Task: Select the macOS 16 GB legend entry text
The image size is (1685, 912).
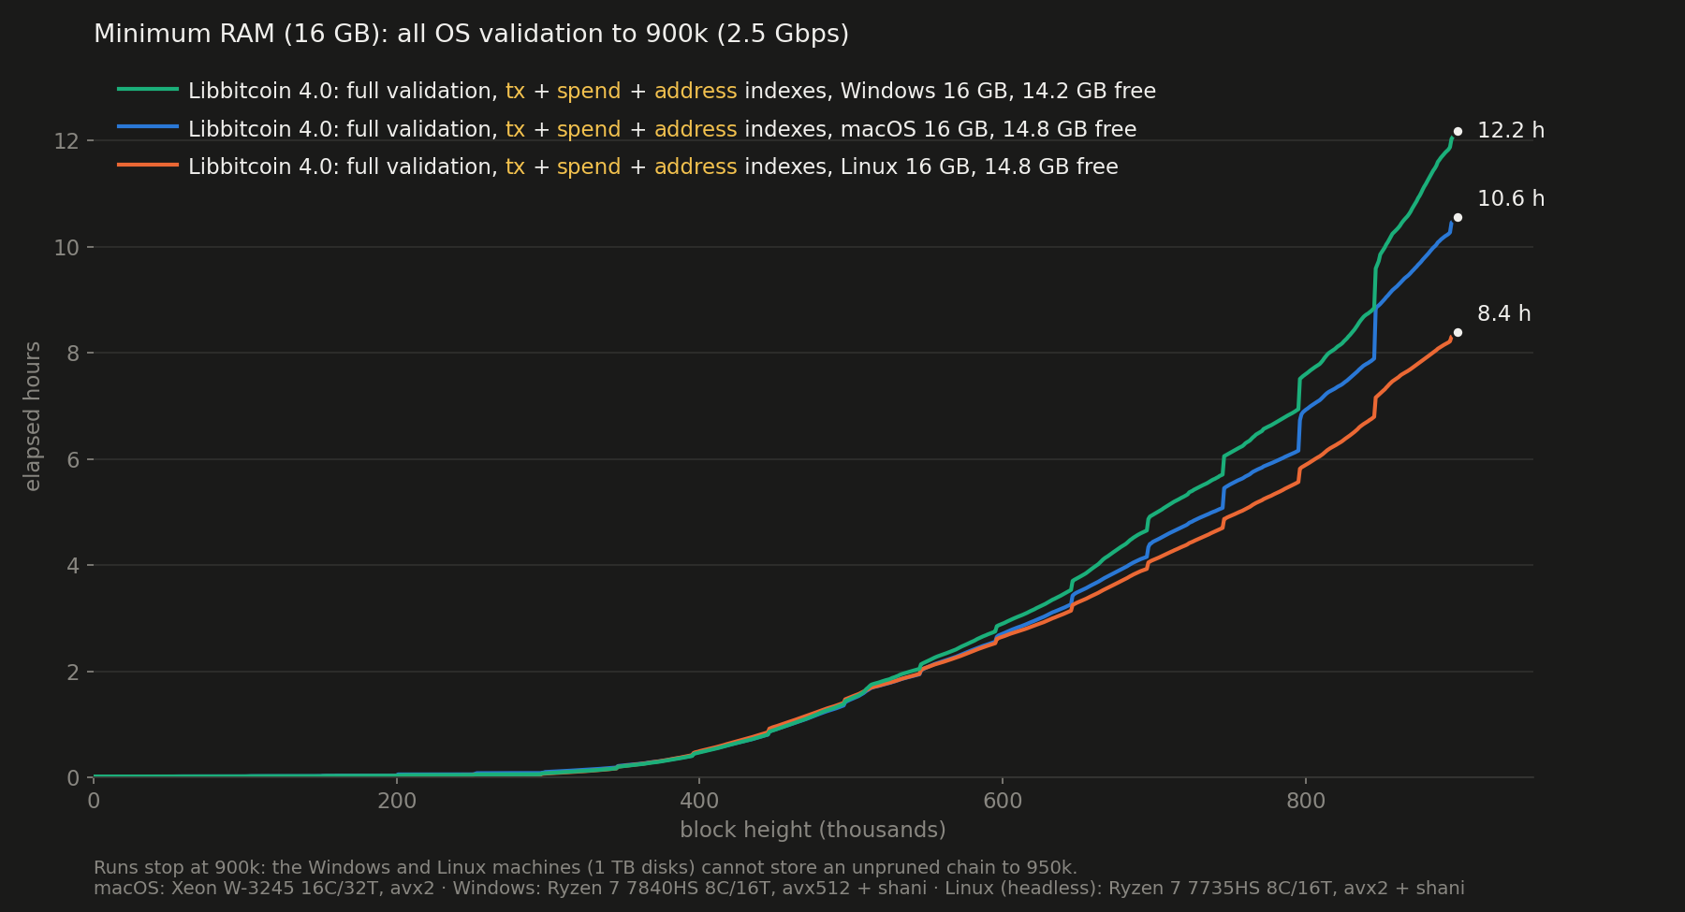Action: (x=663, y=130)
